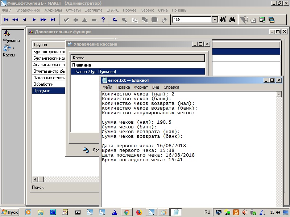The height and width of the screenshot is (217, 290).
Task: Open Notepad's Формат menu
Action: point(141,87)
